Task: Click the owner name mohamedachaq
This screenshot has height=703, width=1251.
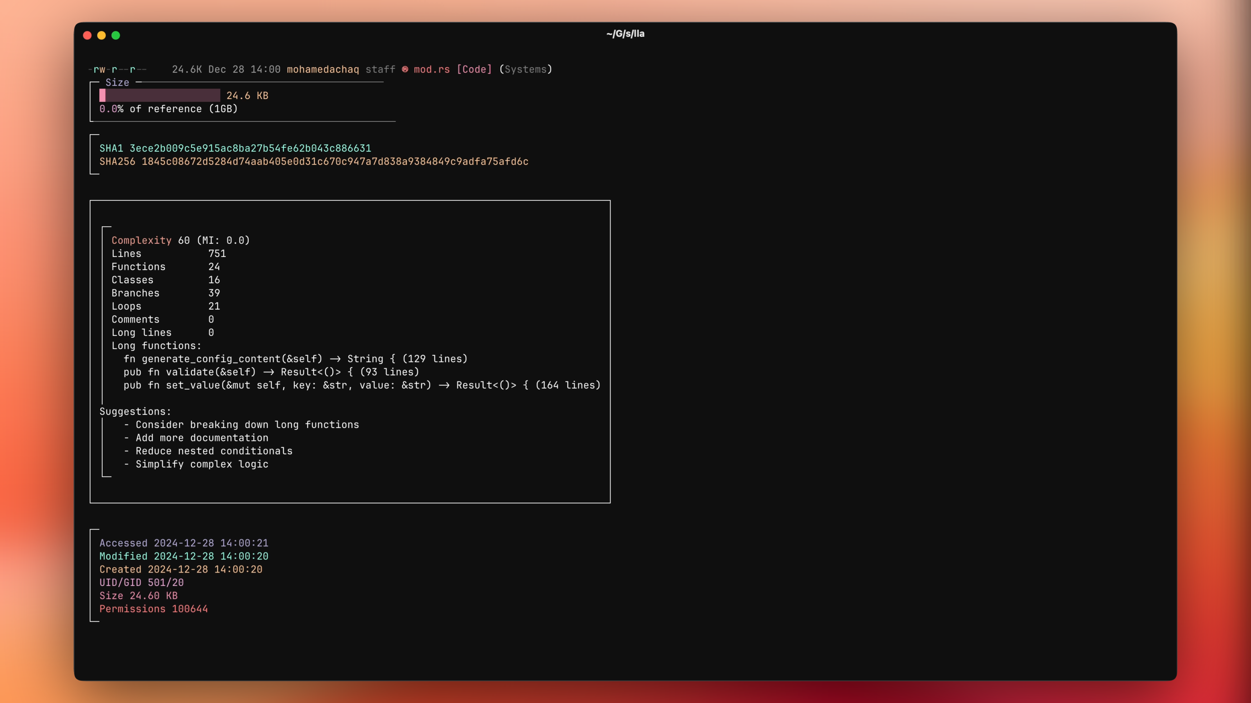Action: click(323, 69)
